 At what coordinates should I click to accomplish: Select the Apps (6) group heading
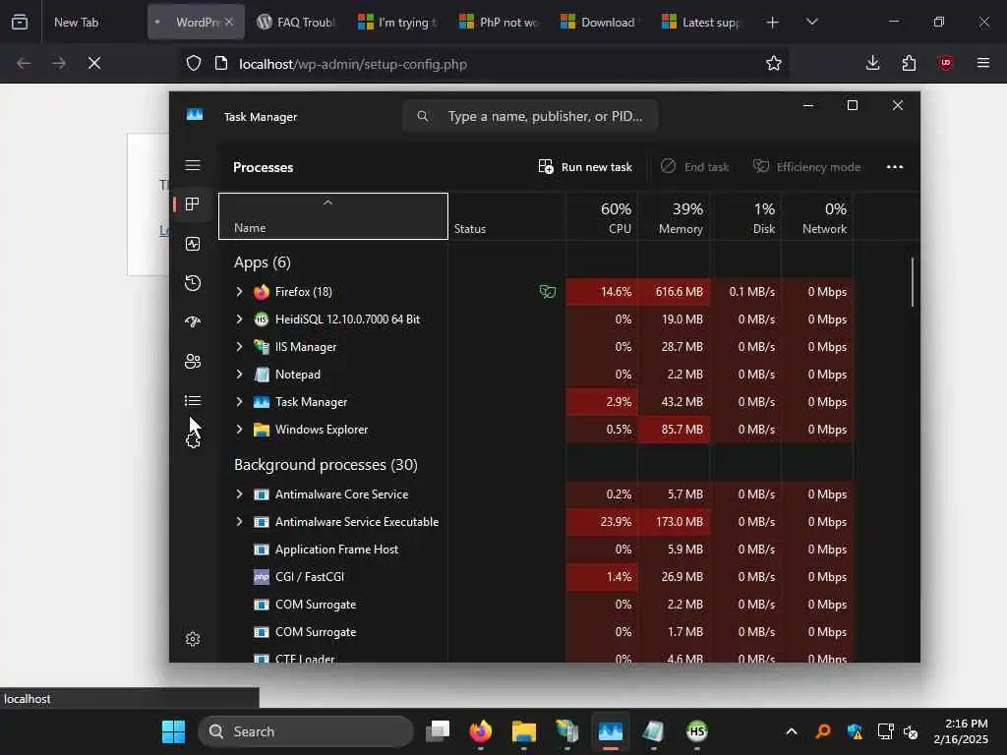(x=262, y=262)
